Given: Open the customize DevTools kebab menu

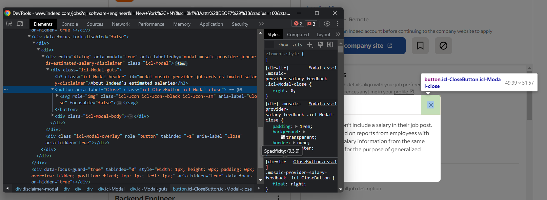Looking at the screenshot, I should click(338, 24).
